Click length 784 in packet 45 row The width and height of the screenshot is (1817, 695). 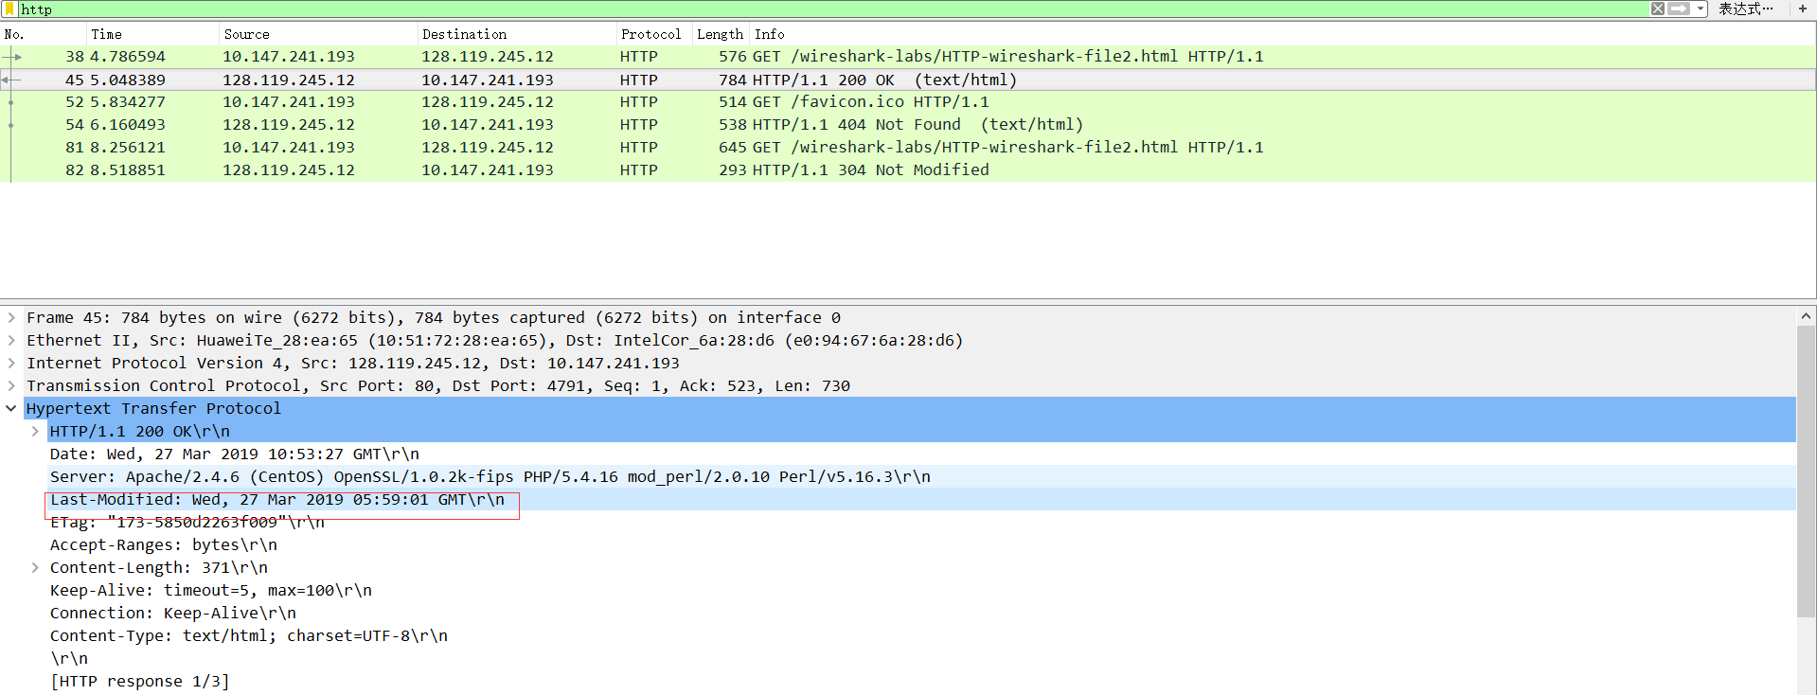[733, 80]
